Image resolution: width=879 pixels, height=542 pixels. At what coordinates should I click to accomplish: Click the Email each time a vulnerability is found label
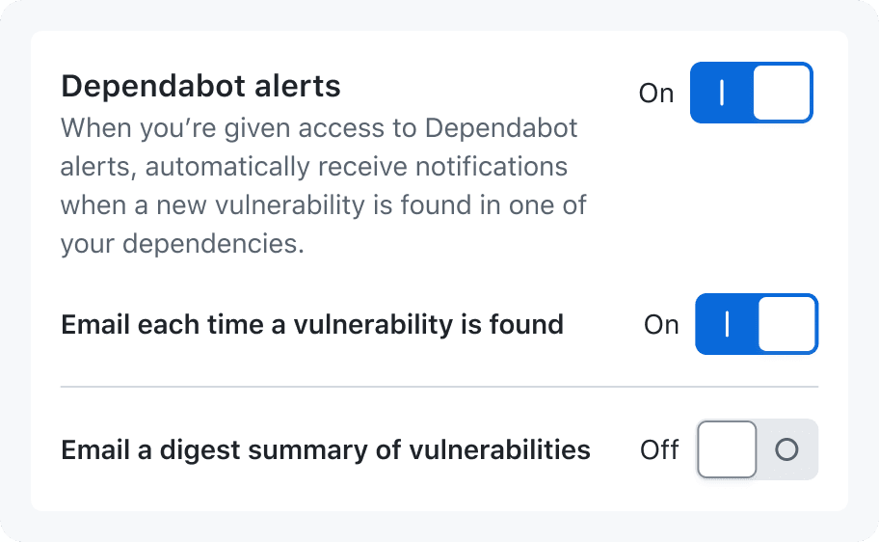click(312, 324)
